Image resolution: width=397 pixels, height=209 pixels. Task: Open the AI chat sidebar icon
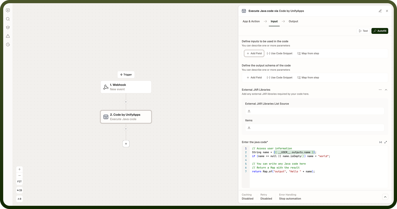tap(8, 10)
